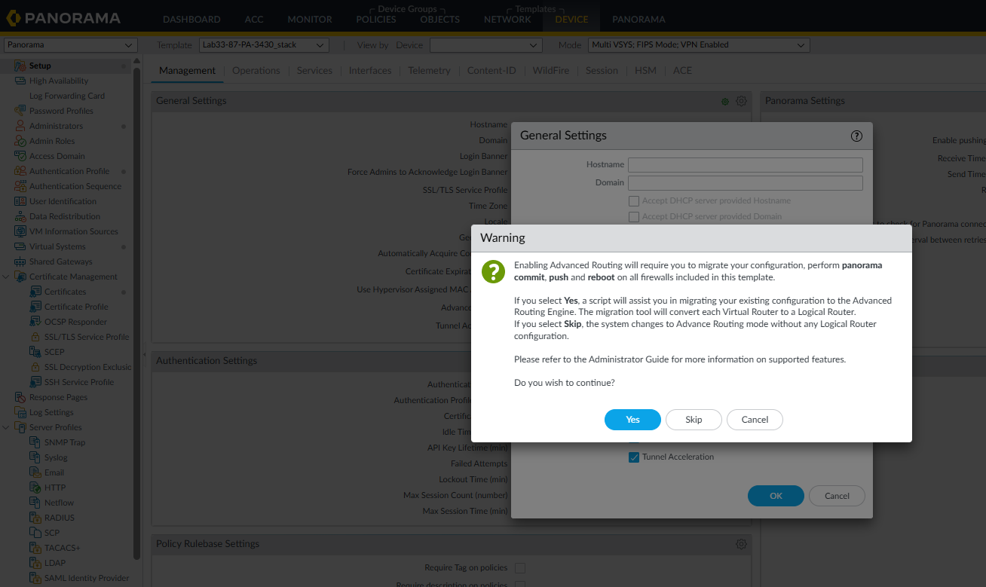986x587 pixels.
Task: Click the Setup icon in the sidebar
Action: (x=20, y=66)
